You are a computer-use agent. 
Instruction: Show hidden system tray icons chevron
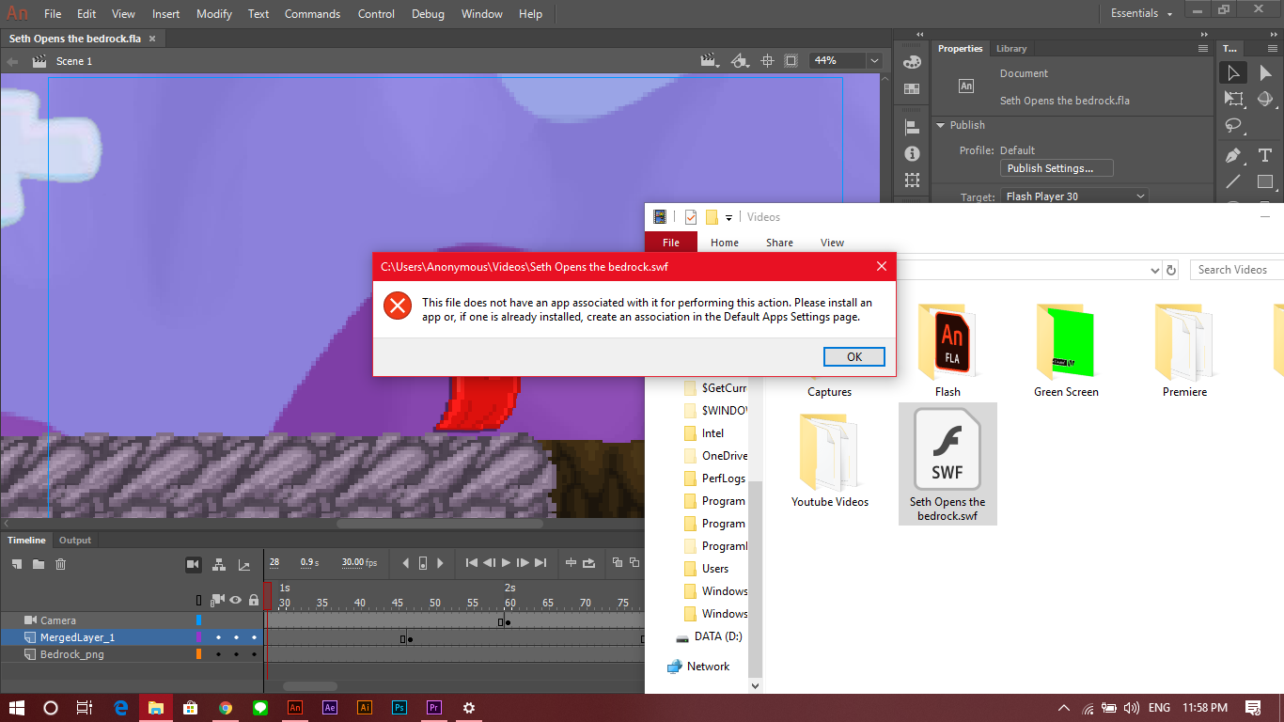[x=1064, y=708]
